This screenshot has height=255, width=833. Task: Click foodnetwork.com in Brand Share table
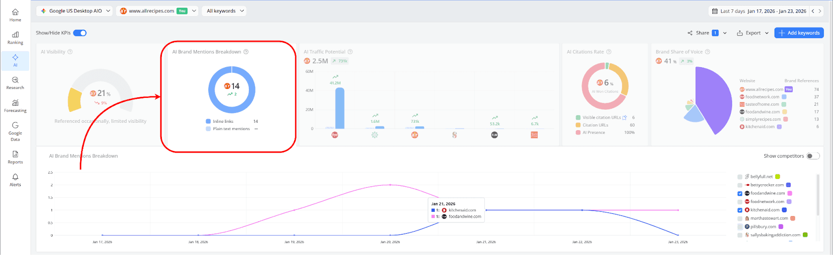pyautogui.click(x=762, y=97)
